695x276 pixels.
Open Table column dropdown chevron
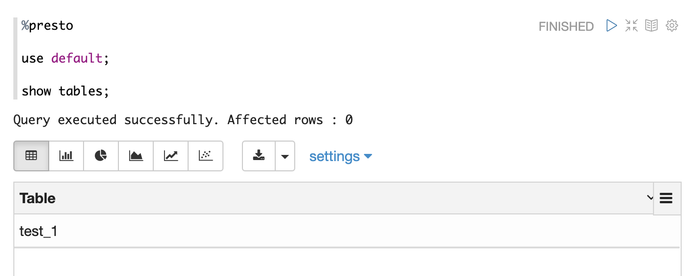coord(650,198)
